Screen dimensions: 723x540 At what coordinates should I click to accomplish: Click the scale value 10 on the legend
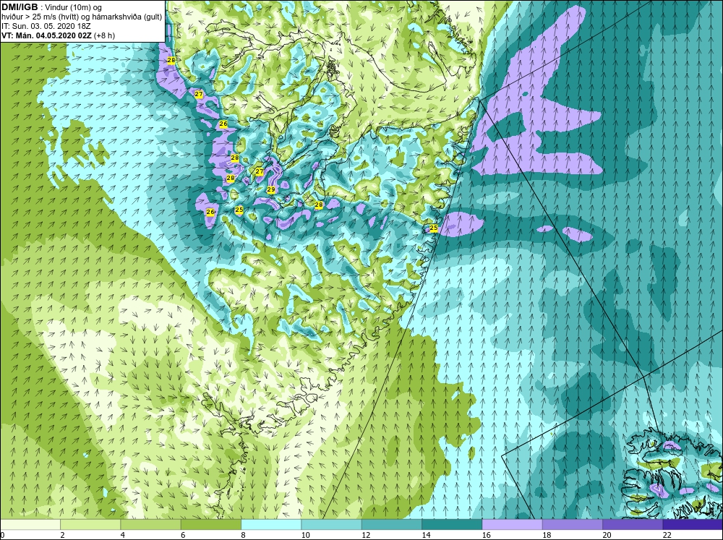[x=305, y=535]
